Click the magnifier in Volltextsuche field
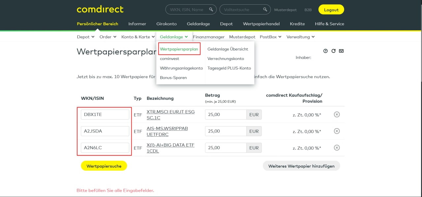 pos(265,10)
